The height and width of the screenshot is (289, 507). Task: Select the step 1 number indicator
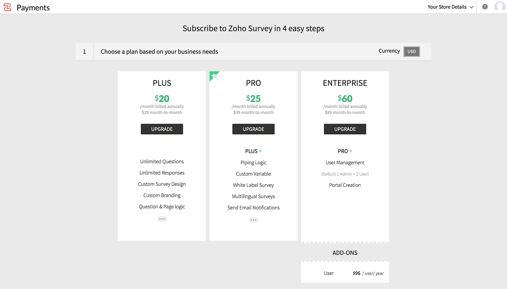[x=84, y=52]
